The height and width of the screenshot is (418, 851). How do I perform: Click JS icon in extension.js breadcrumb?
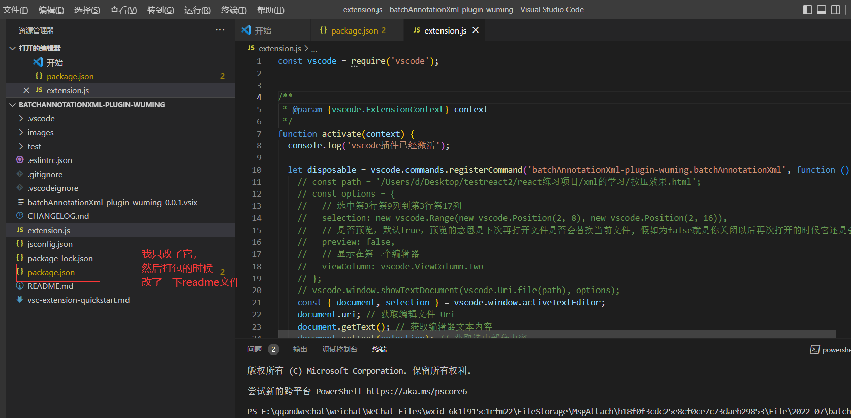pos(251,48)
